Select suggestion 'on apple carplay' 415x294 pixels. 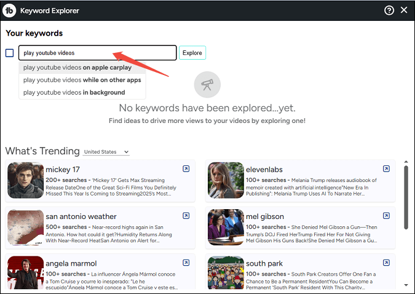pos(82,68)
